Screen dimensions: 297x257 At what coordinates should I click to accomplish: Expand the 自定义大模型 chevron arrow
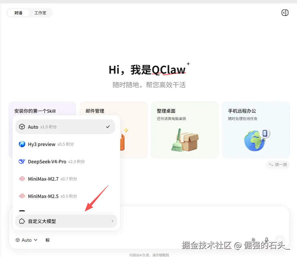tap(112, 221)
